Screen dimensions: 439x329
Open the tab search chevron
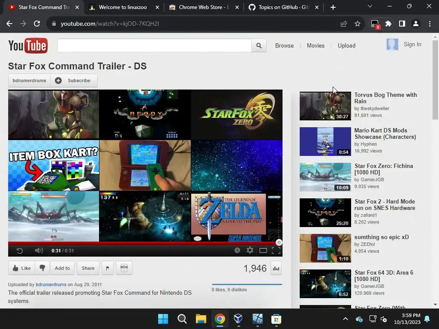pos(370,6)
